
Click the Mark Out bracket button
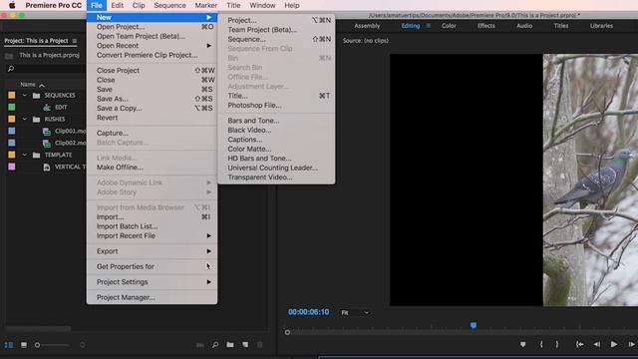click(557, 344)
